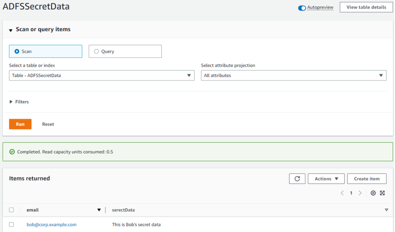Collapse the Scan or query items panel
Viewport: 395px width, 232px height.
click(x=10, y=29)
